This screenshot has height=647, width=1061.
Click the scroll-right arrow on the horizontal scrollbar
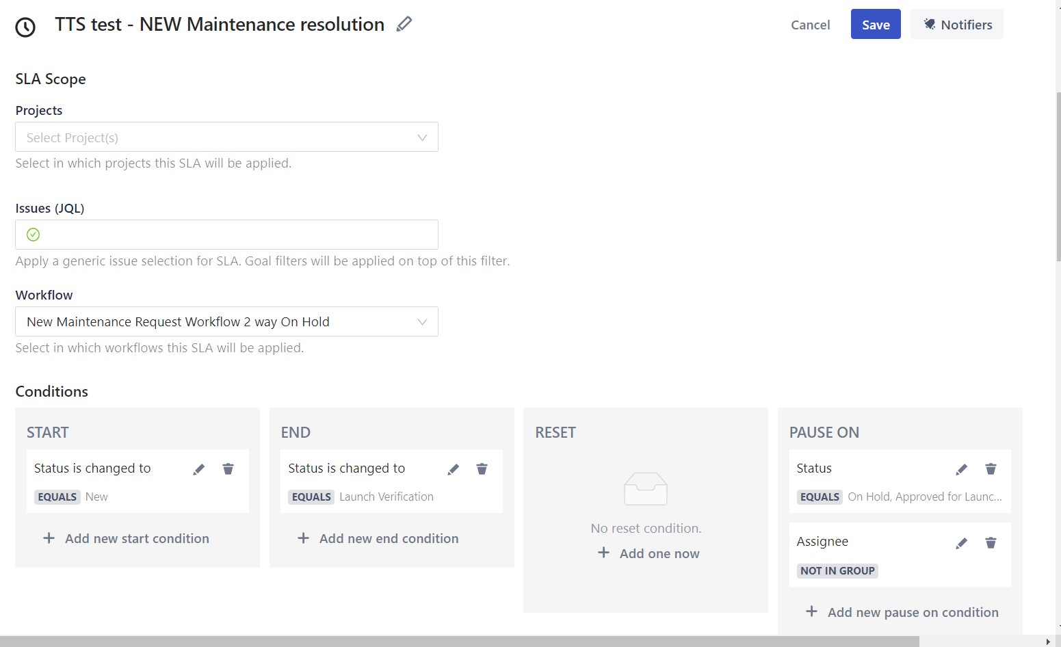click(x=1047, y=642)
